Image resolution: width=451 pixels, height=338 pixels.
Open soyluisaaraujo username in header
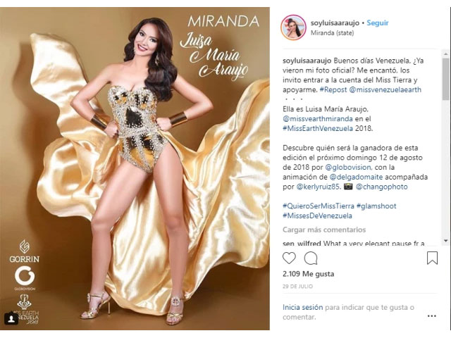[x=335, y=23]
